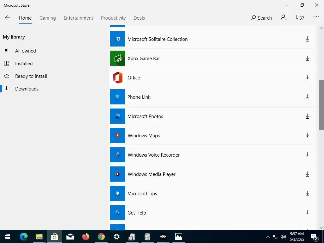
Task: Click download arrow in the Office row
Action: pos(307,78)
